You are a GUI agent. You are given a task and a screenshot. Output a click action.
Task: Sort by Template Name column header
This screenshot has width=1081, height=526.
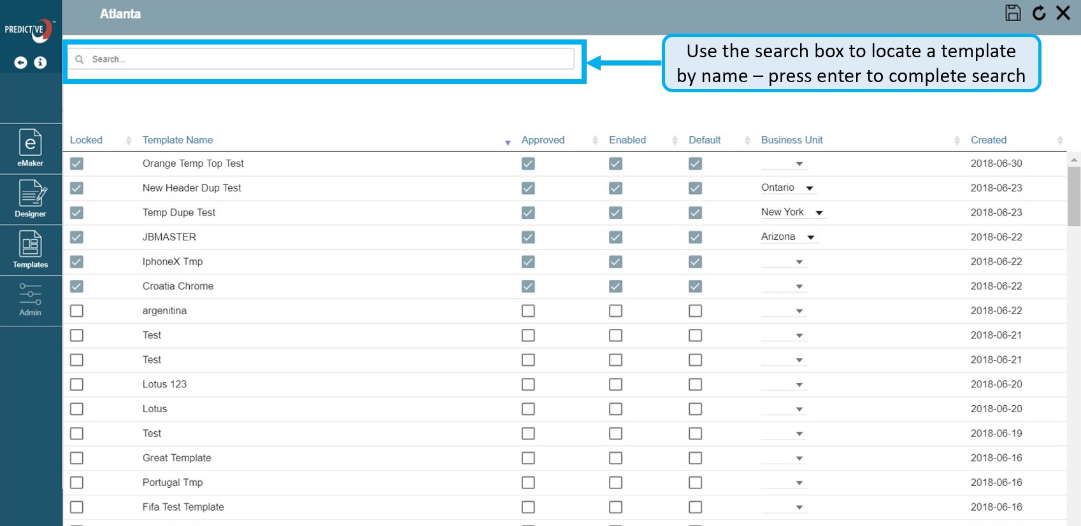[x=178, y=140]
